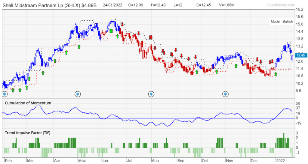Viewport: 308px width, 164px height.
Task: Click the green up arrow in mid-October
Action: click(x=217, y=72)
